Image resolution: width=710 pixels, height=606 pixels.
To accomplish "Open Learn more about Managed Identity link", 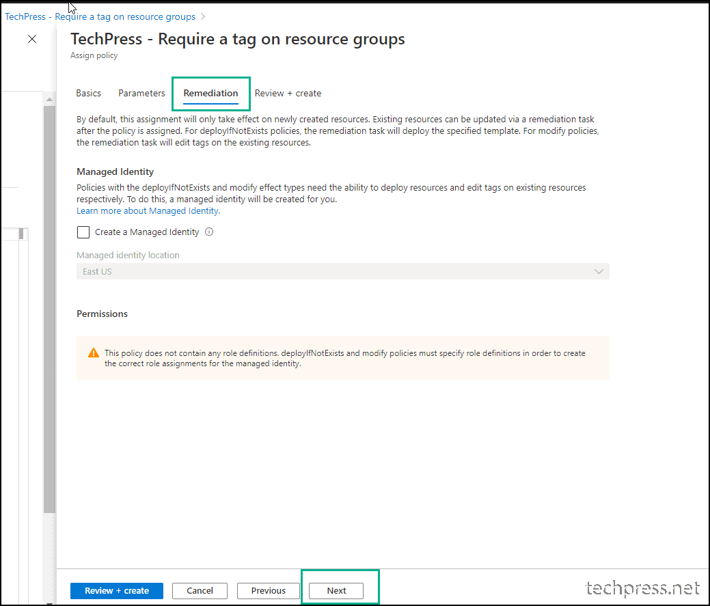I will [148, 211].
